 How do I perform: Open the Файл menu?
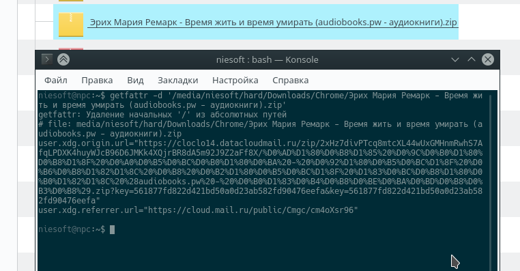tap(56, 81)
